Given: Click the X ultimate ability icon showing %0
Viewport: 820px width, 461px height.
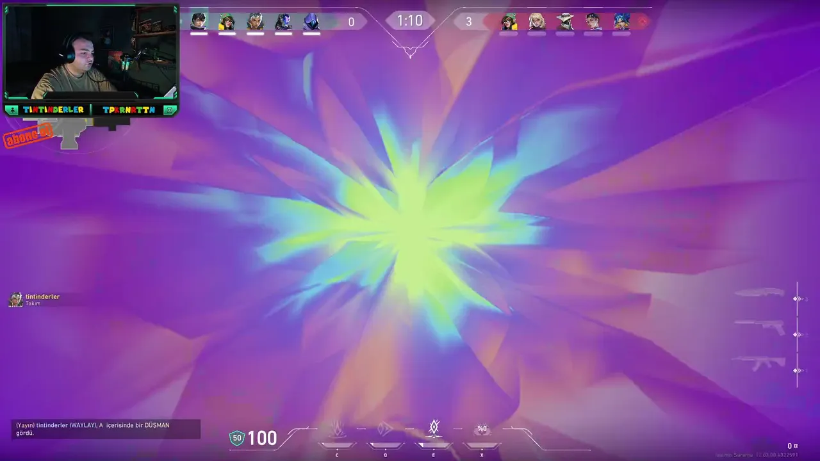Looking at the screenshot, I should 482,428.
